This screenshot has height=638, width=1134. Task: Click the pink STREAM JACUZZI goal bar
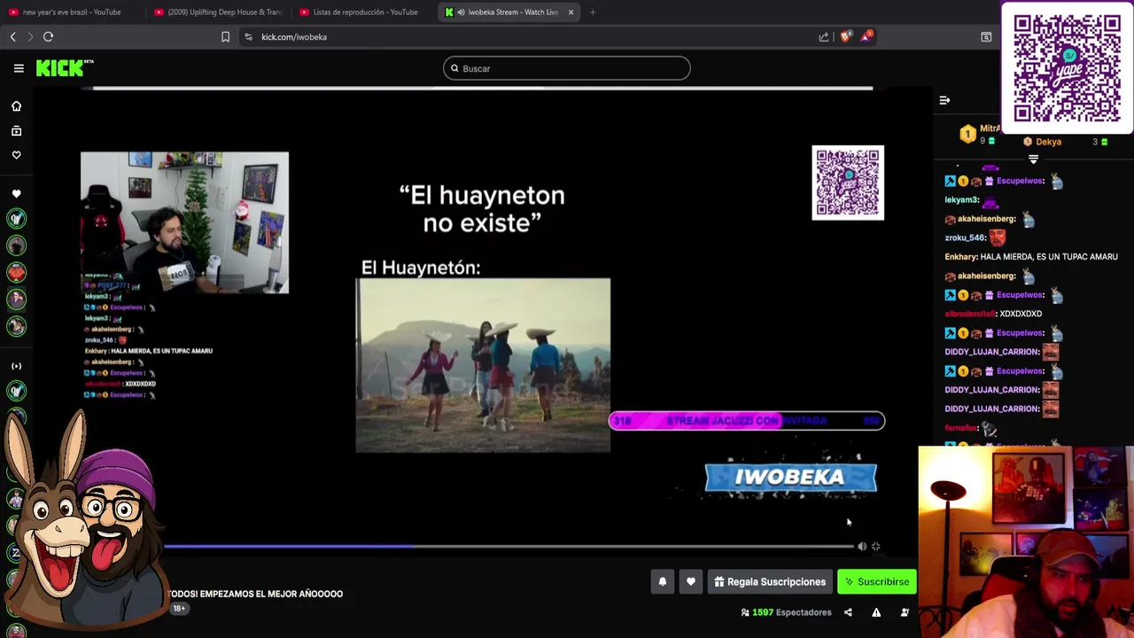tap(746, 421)
